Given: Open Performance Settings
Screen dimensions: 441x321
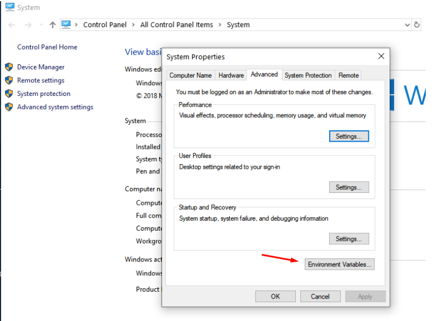Looking at the screenshot, I should [349, 137].
